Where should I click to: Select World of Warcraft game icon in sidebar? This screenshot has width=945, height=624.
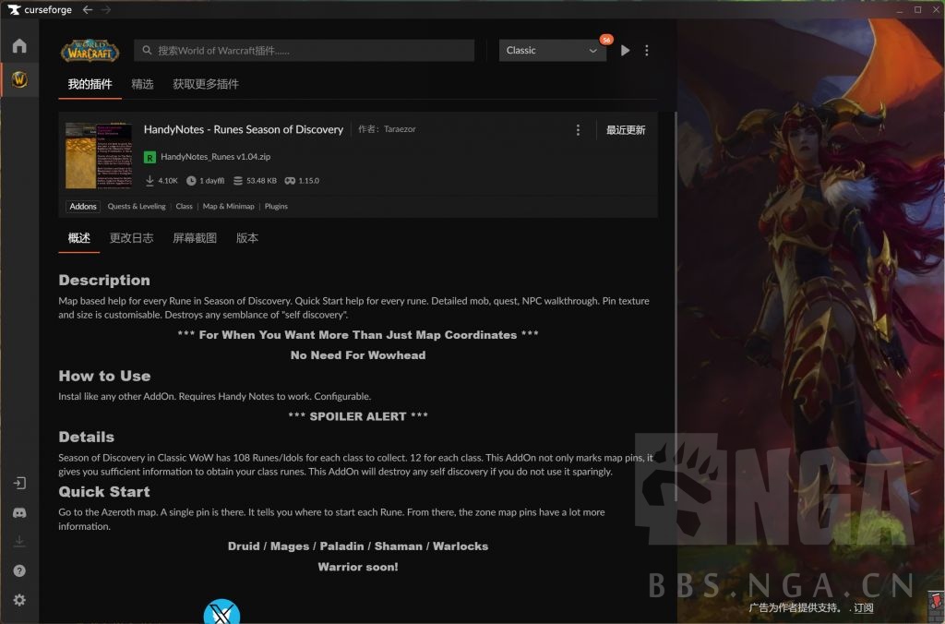pos(19,80)
